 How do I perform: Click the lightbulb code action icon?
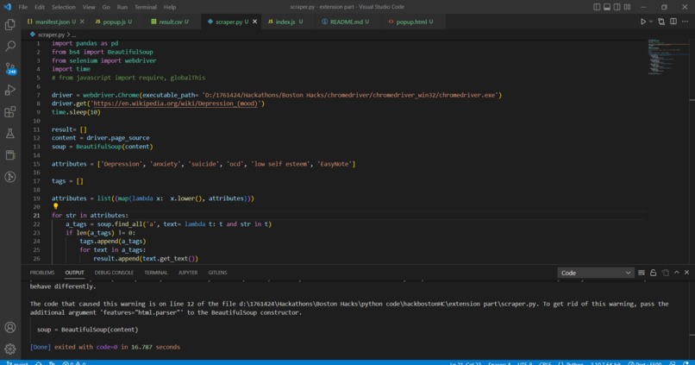click(x=55, y=206)
